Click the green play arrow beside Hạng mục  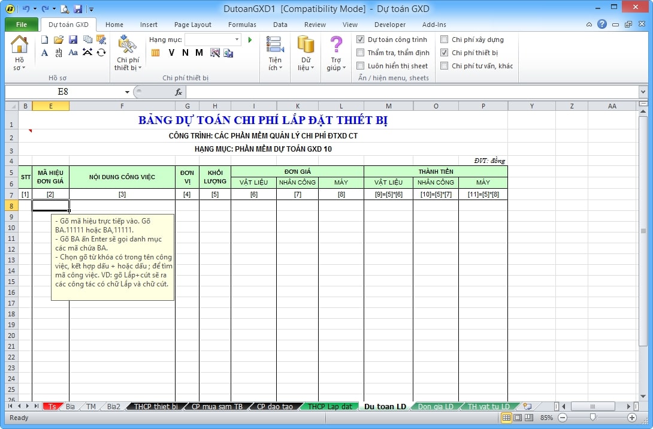point(250,40)
